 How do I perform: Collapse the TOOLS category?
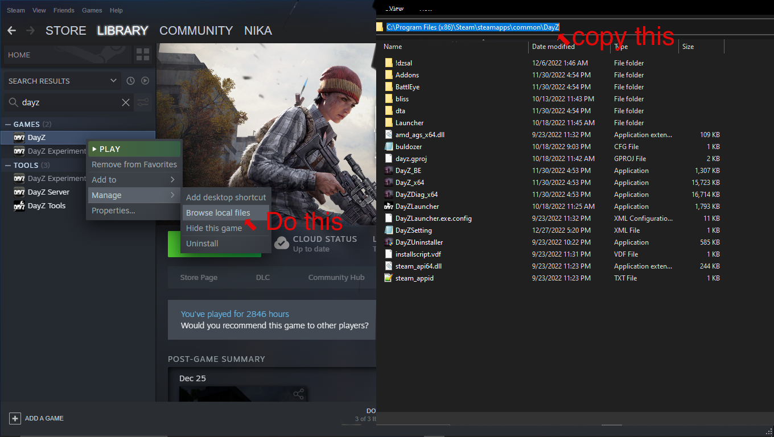8,166
